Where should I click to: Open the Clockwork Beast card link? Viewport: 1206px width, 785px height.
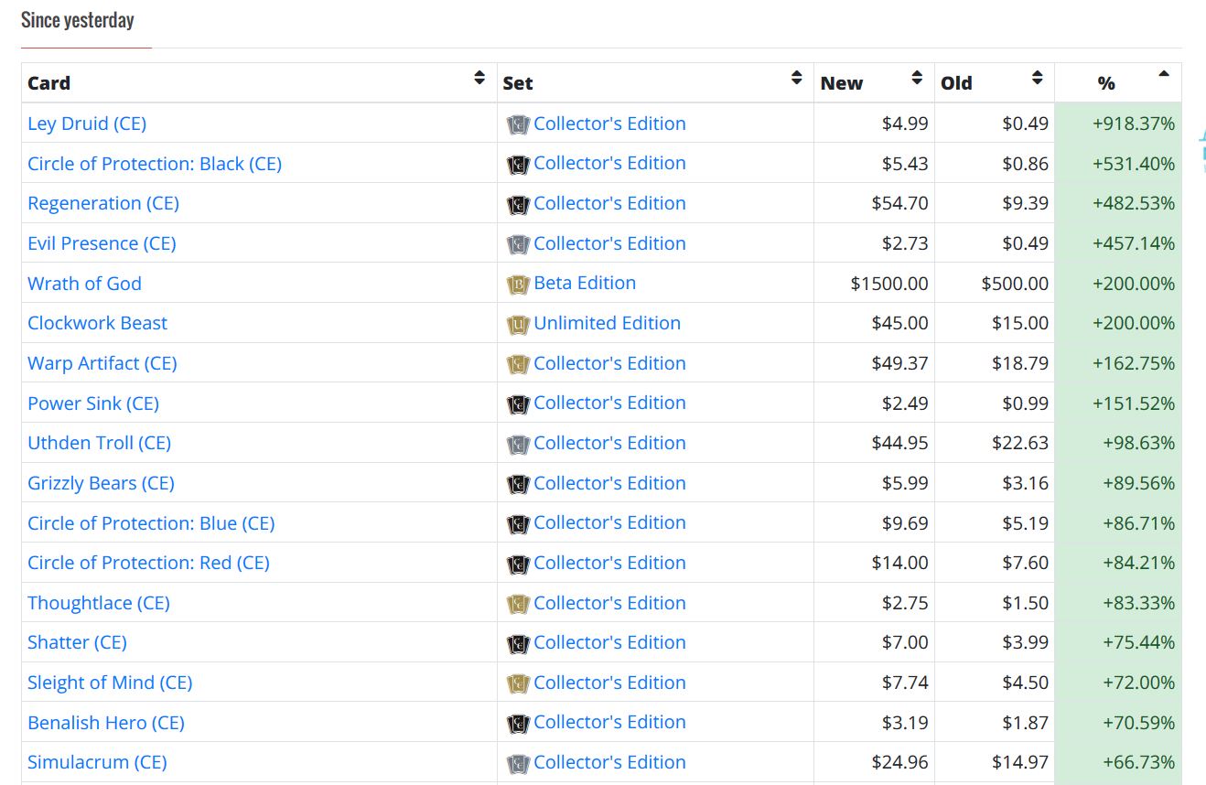pos(97,323)
